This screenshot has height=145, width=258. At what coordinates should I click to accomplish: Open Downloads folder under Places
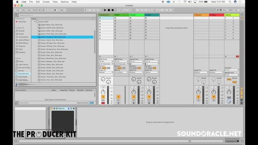[x=23, y=77]
